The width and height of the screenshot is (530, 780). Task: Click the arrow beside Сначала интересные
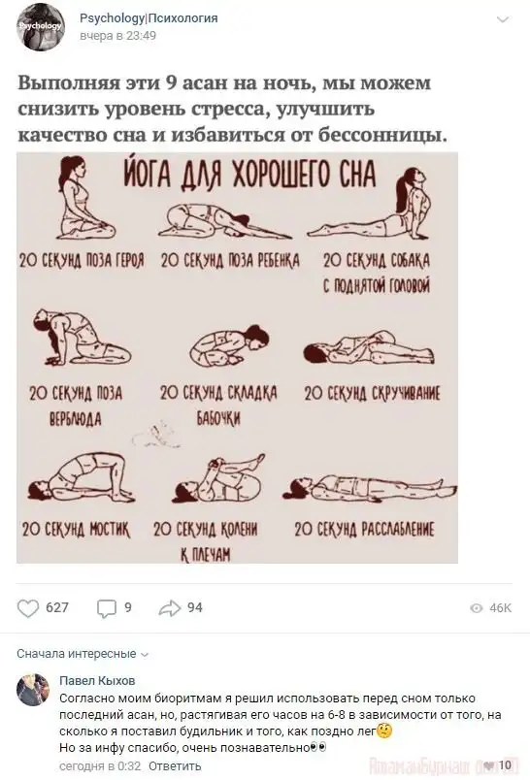(145, 655)
